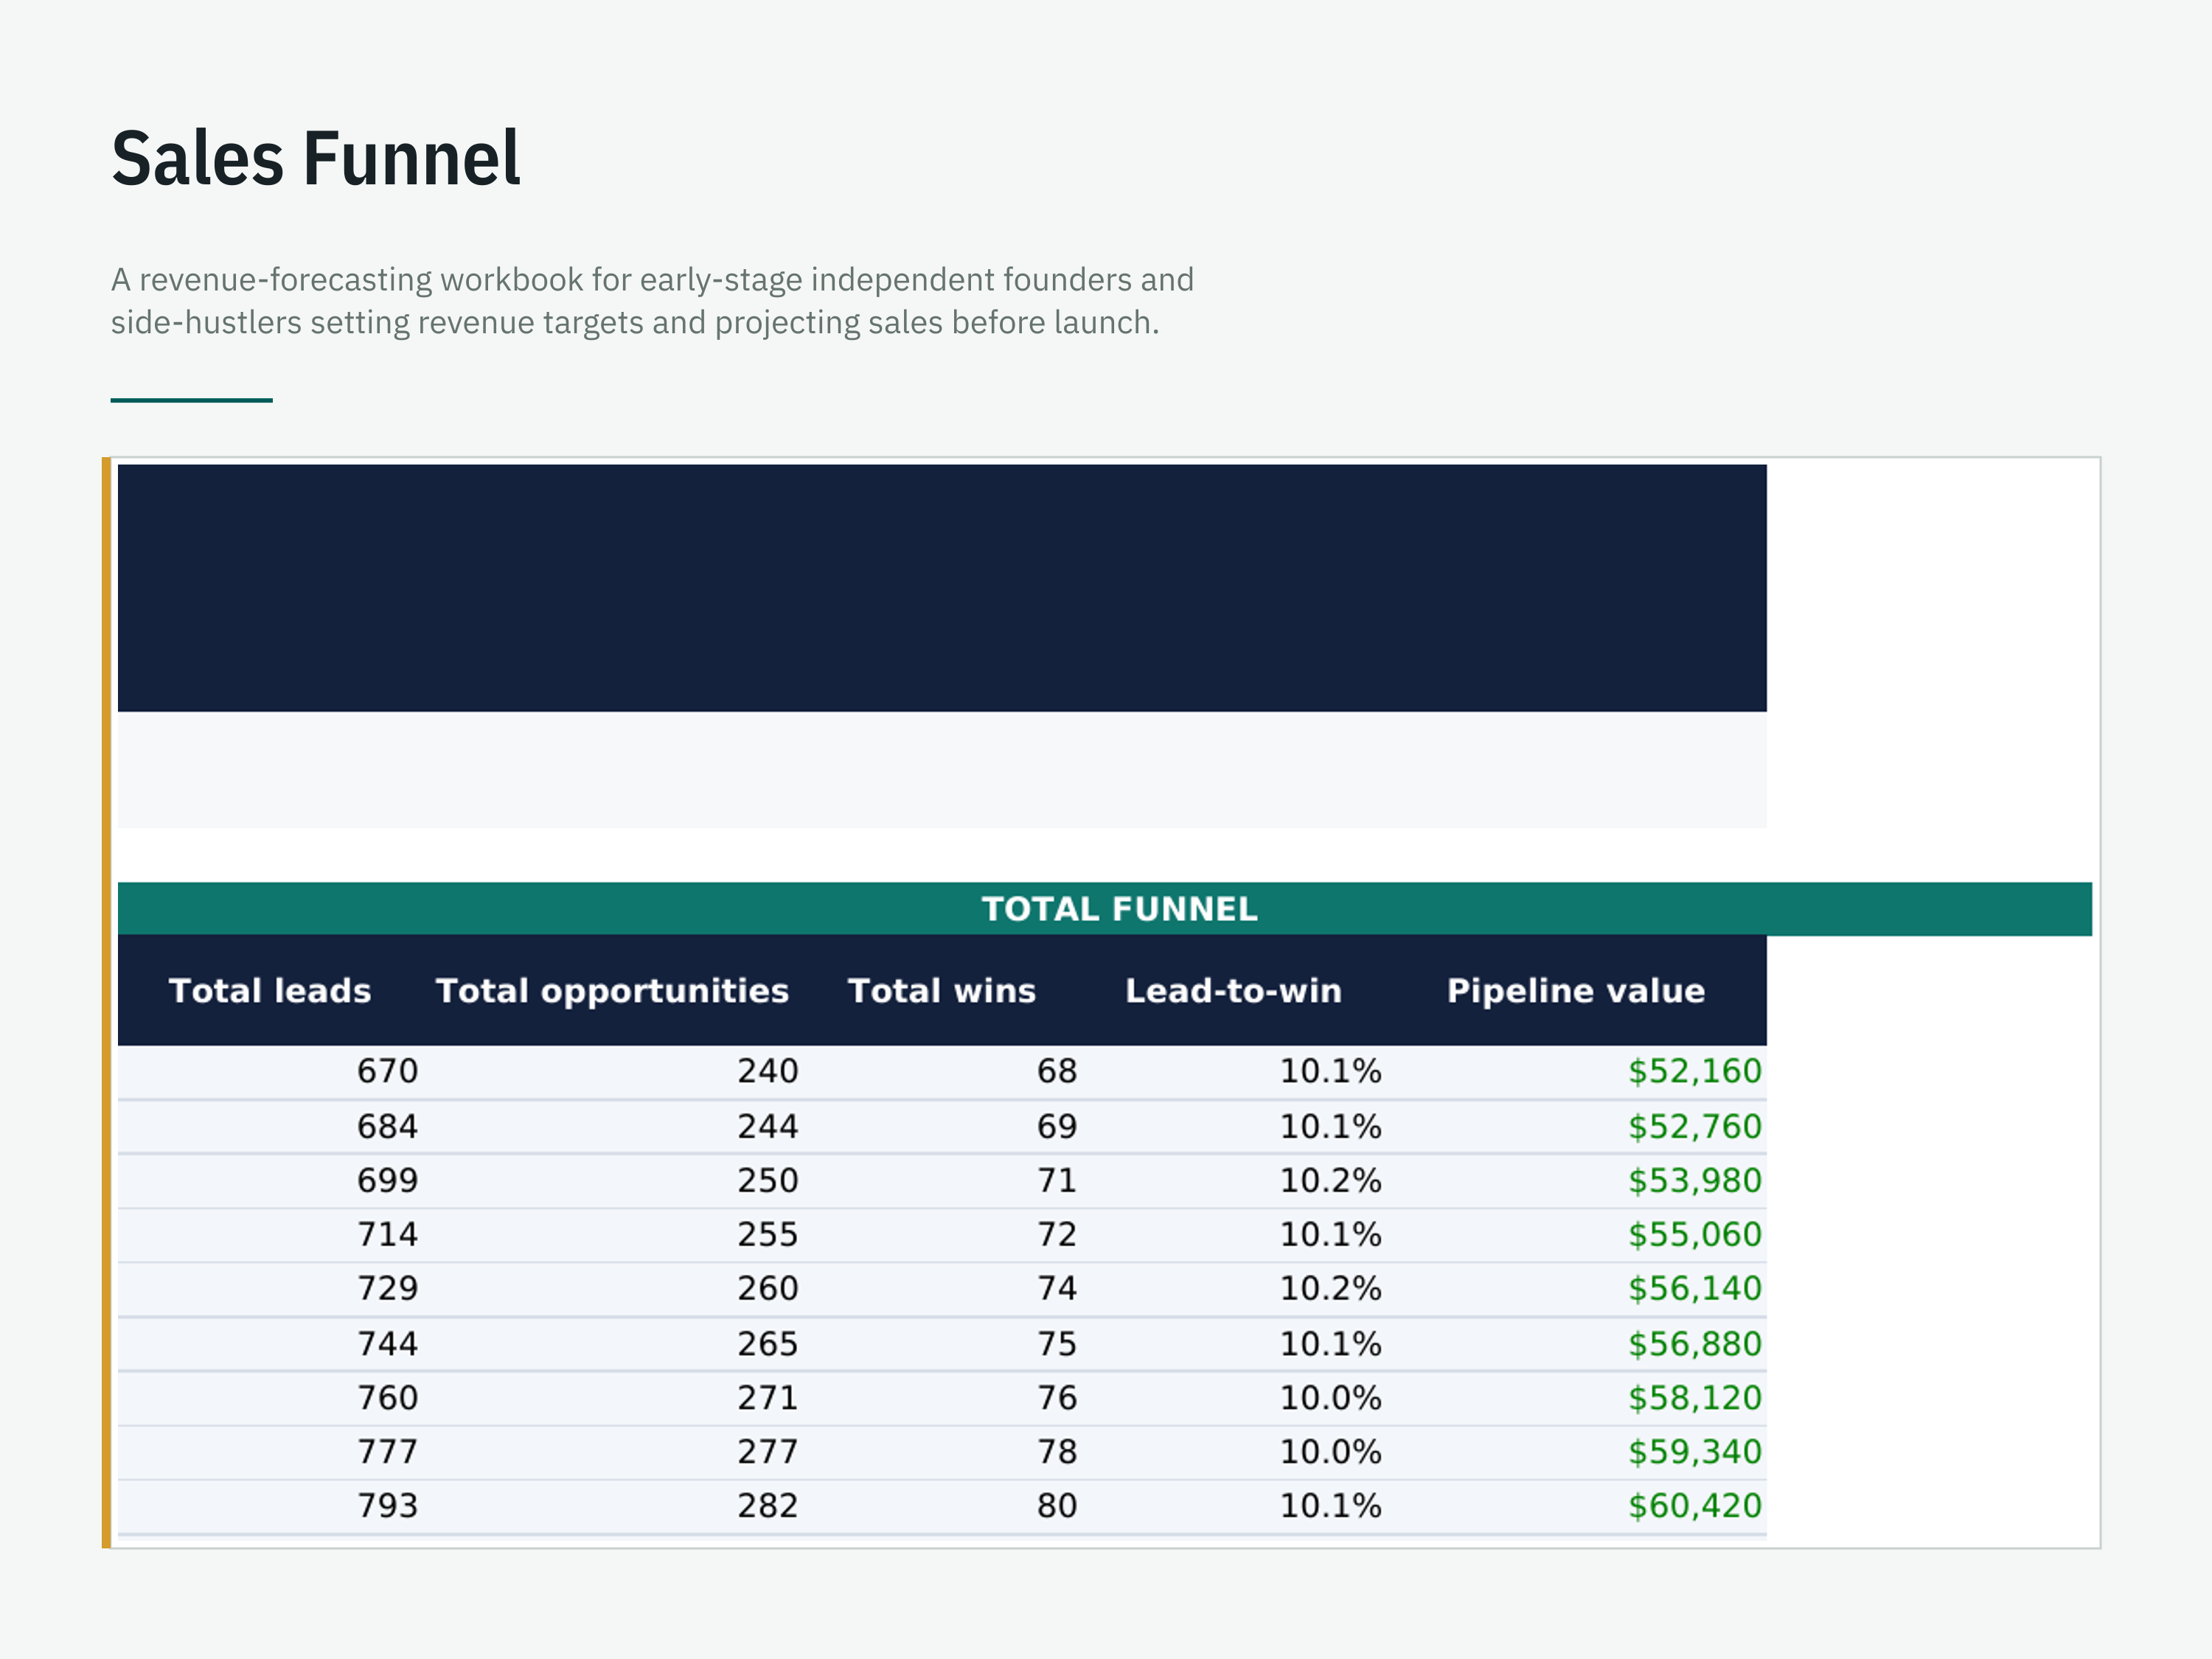Select the 260 opportunities cell
Screen dimensions: 2212x1659
click(x=768, y=1288)
